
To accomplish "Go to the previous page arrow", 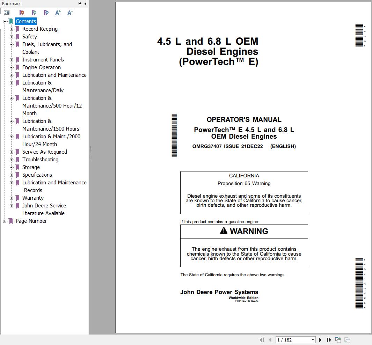I will pos(270,340).
